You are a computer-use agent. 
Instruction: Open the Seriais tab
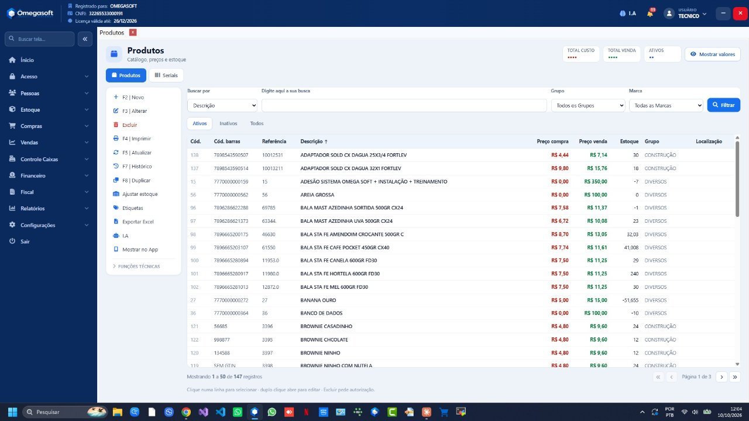click(x=166, y=75)
